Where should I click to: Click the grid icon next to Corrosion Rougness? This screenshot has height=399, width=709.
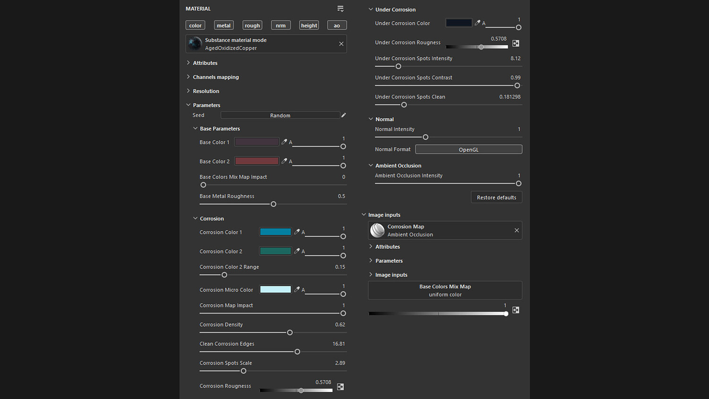[x=340, y=387]
